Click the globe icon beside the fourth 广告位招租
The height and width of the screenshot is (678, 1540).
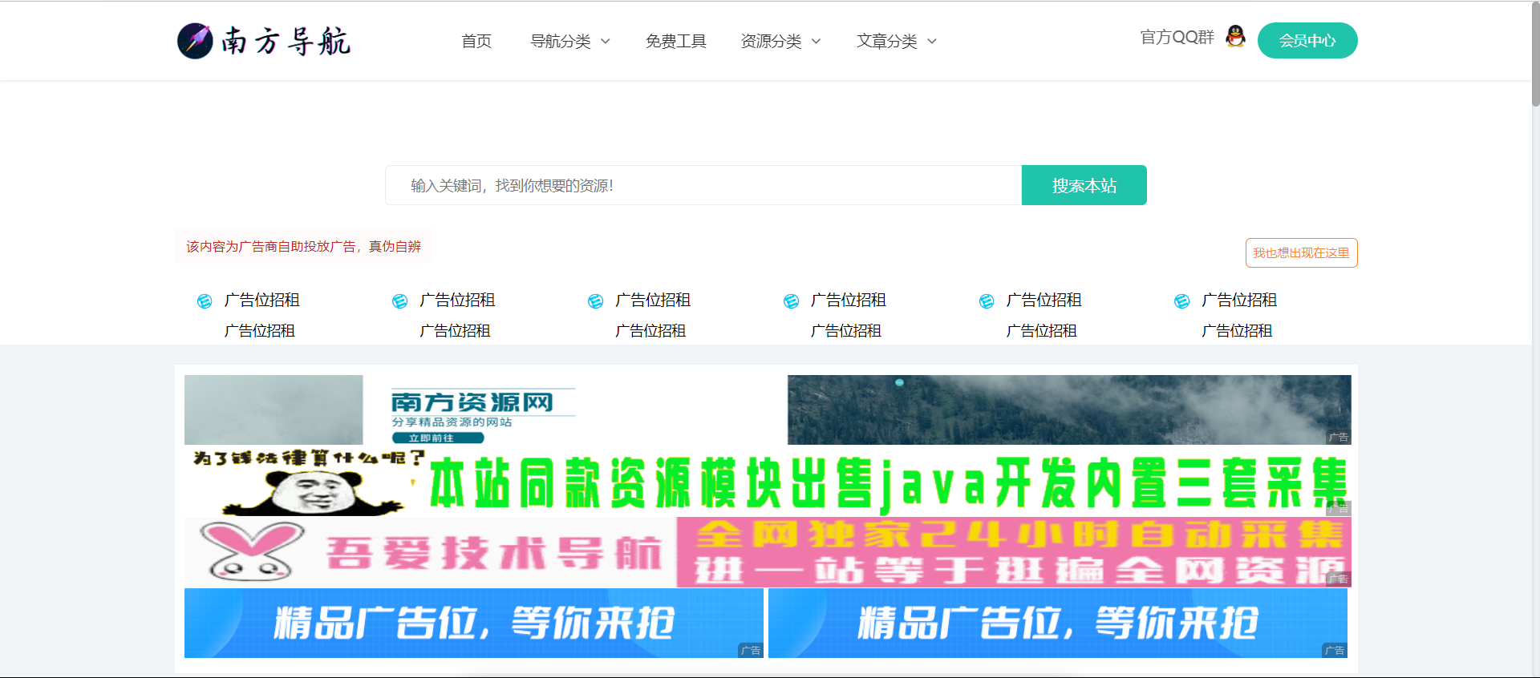791,301
